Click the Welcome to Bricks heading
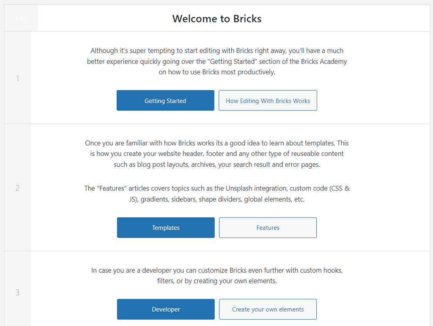Image resolution: width=433 pixels, height=326 pixels. (217, 19)
